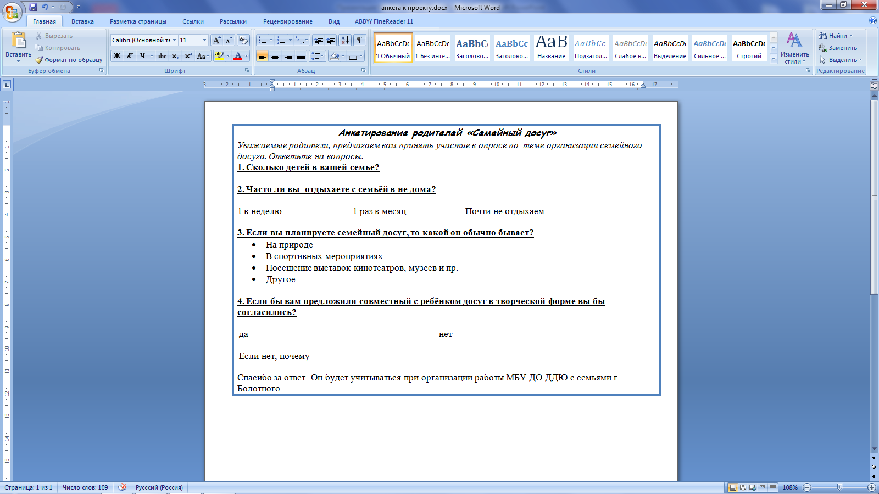Viewport: 879px width, 494px height.
Task: Open Word help icon
Action: point(873,21)
